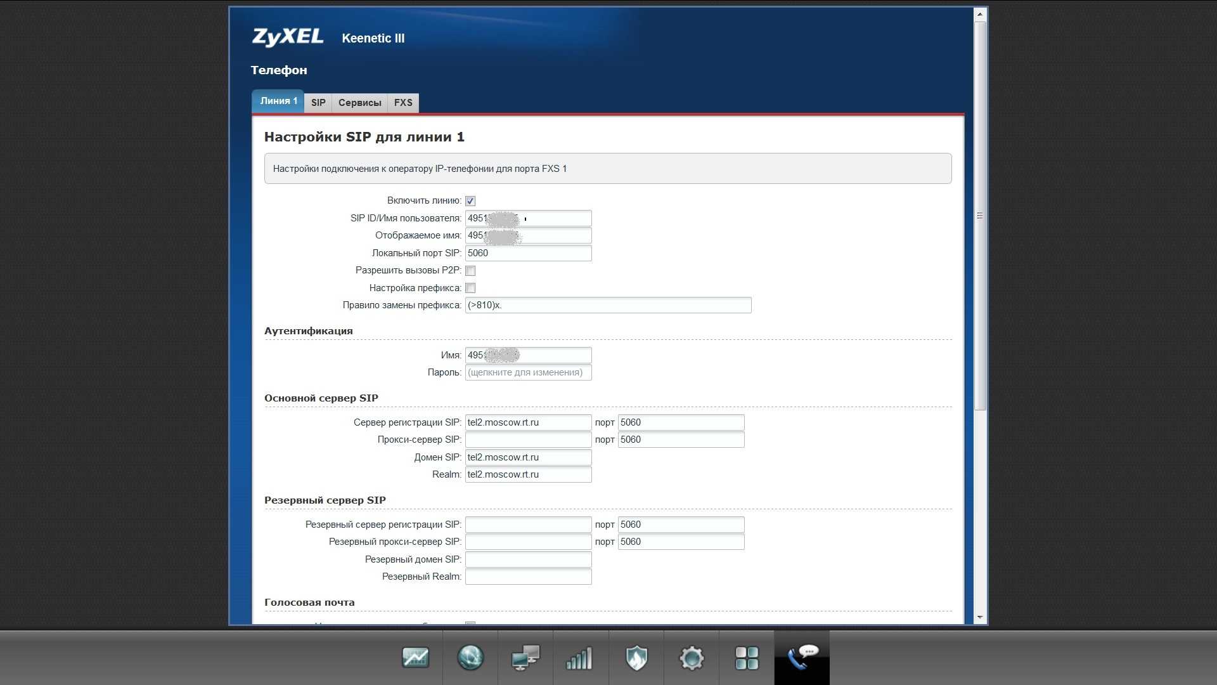
Task: Click the 'Основной сервер SIP' section heading
Action: tap(321, 398)
